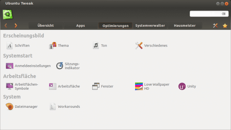Click the Unity label text
The width and height of the screenshot is (231, 130).
point(192,86)
